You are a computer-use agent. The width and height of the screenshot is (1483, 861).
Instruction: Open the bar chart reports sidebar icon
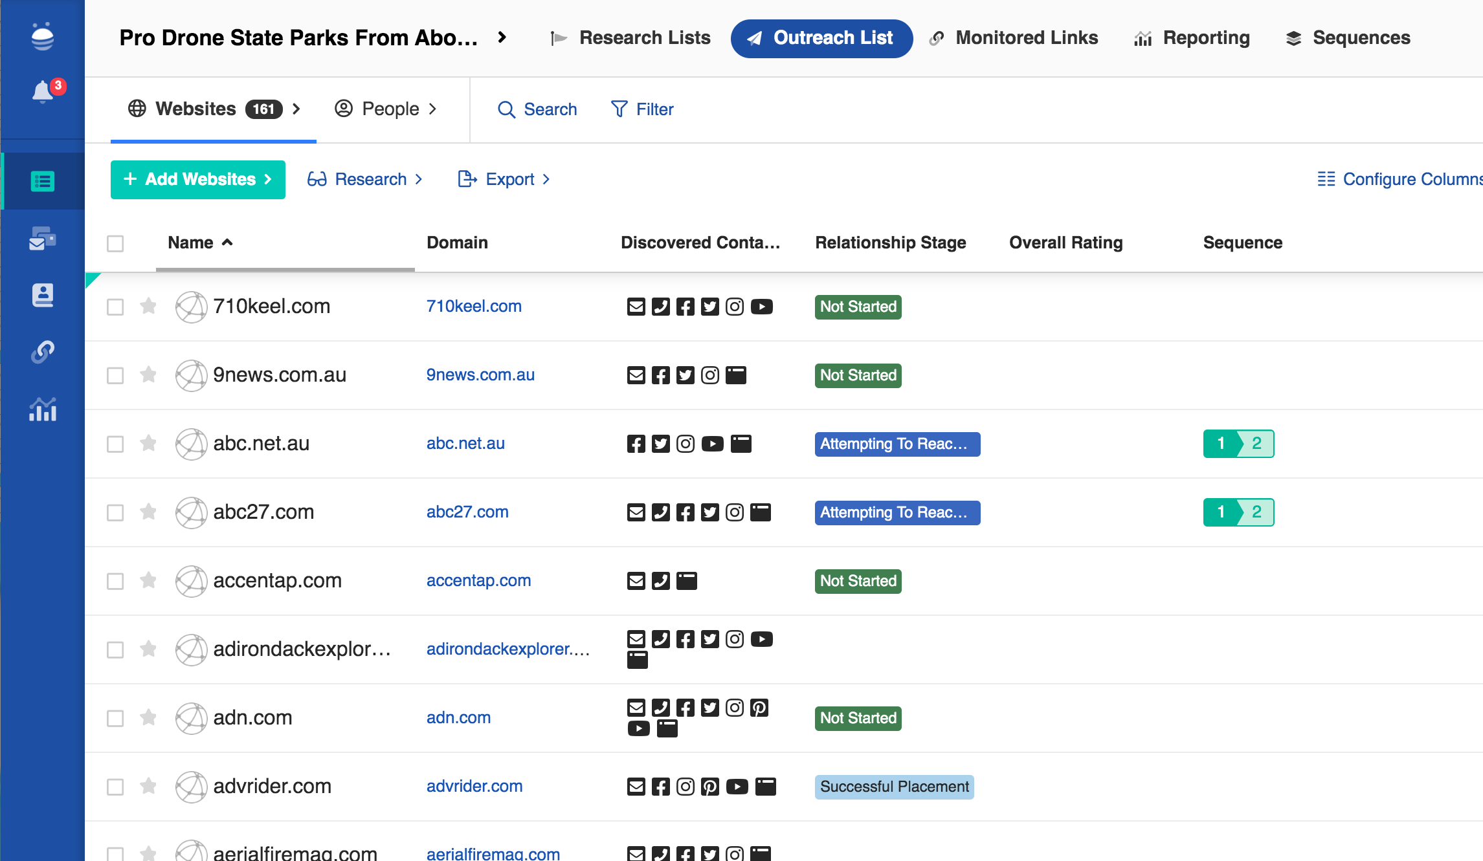point(43,409)
